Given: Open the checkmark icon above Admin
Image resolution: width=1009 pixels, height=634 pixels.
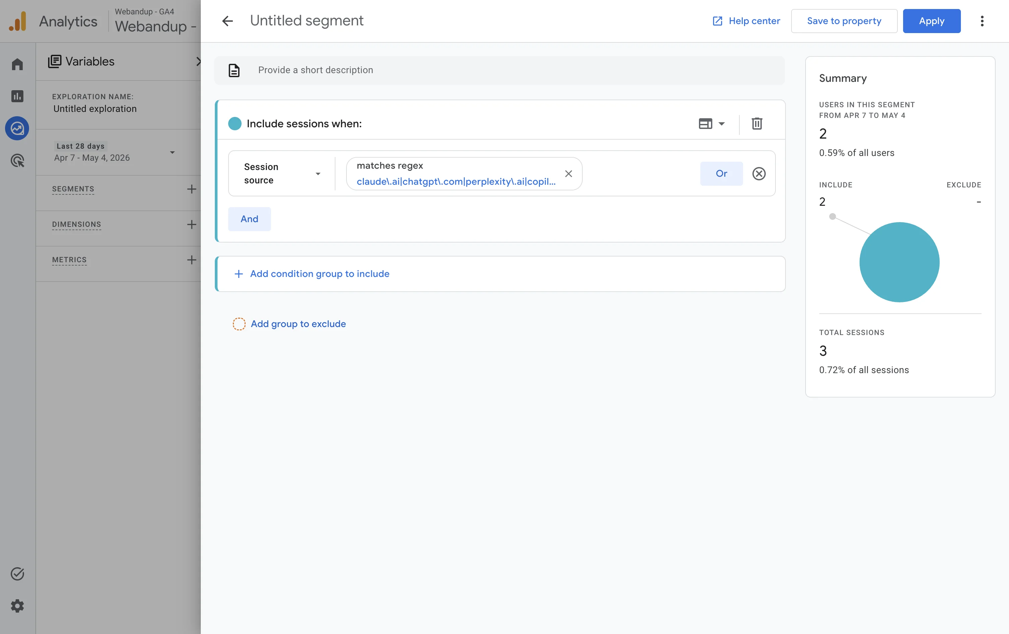Looking at the screenshot, I should pos(17,574).
